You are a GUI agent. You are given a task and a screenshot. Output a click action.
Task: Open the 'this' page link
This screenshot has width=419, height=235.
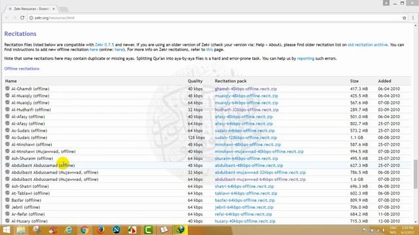209,50
